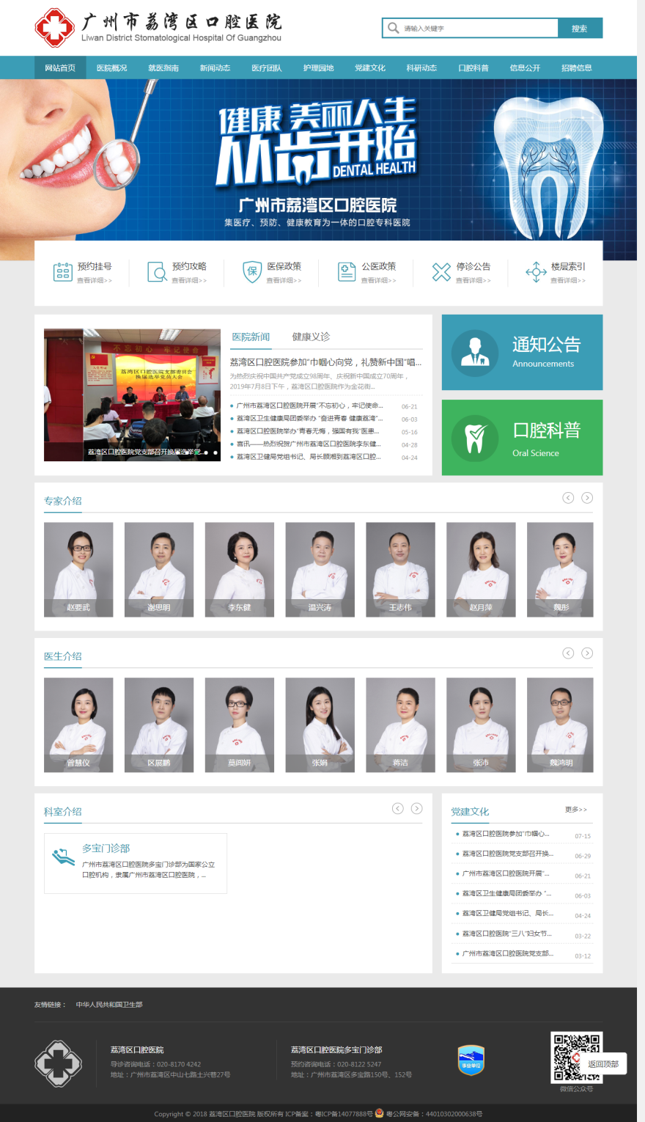The width and height of the screenshot is (645, 1122).
Task: Show next doctors in 医生介绍
Action: 587,653
